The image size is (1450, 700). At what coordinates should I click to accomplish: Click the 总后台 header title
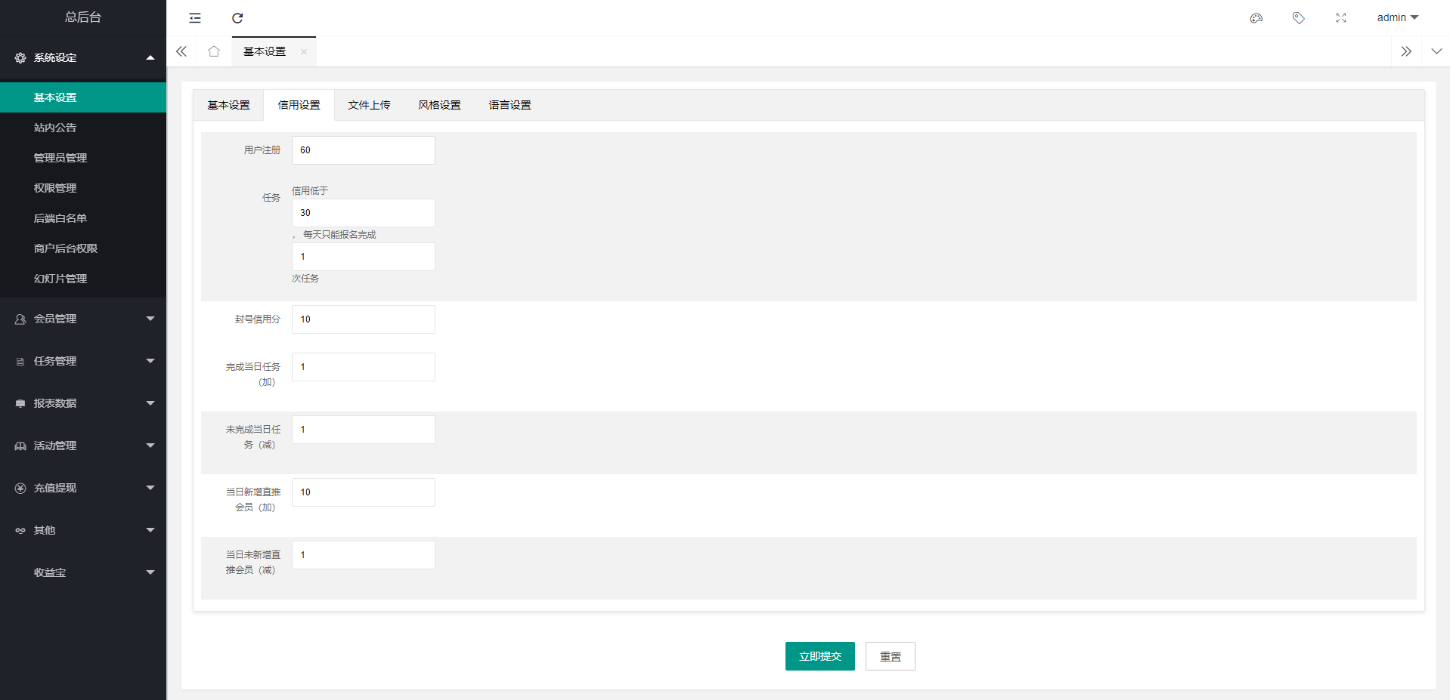tap(83, 17)
